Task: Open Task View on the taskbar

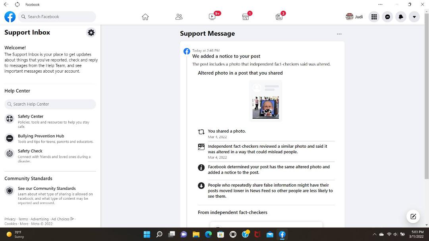Action: (x=172, y=234)
